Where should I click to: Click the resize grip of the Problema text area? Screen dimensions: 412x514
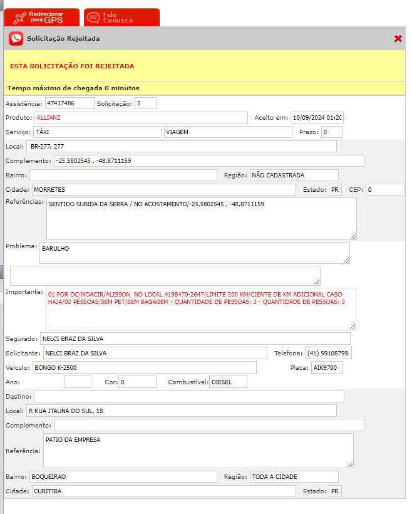point(346,260)
